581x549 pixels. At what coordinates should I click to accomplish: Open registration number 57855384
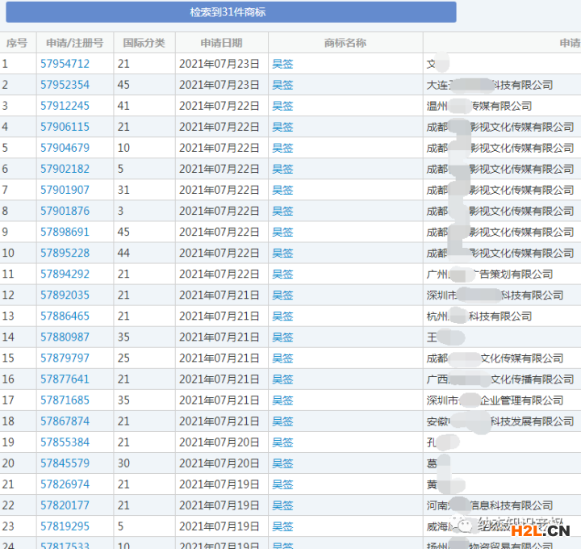coord(65,442)
